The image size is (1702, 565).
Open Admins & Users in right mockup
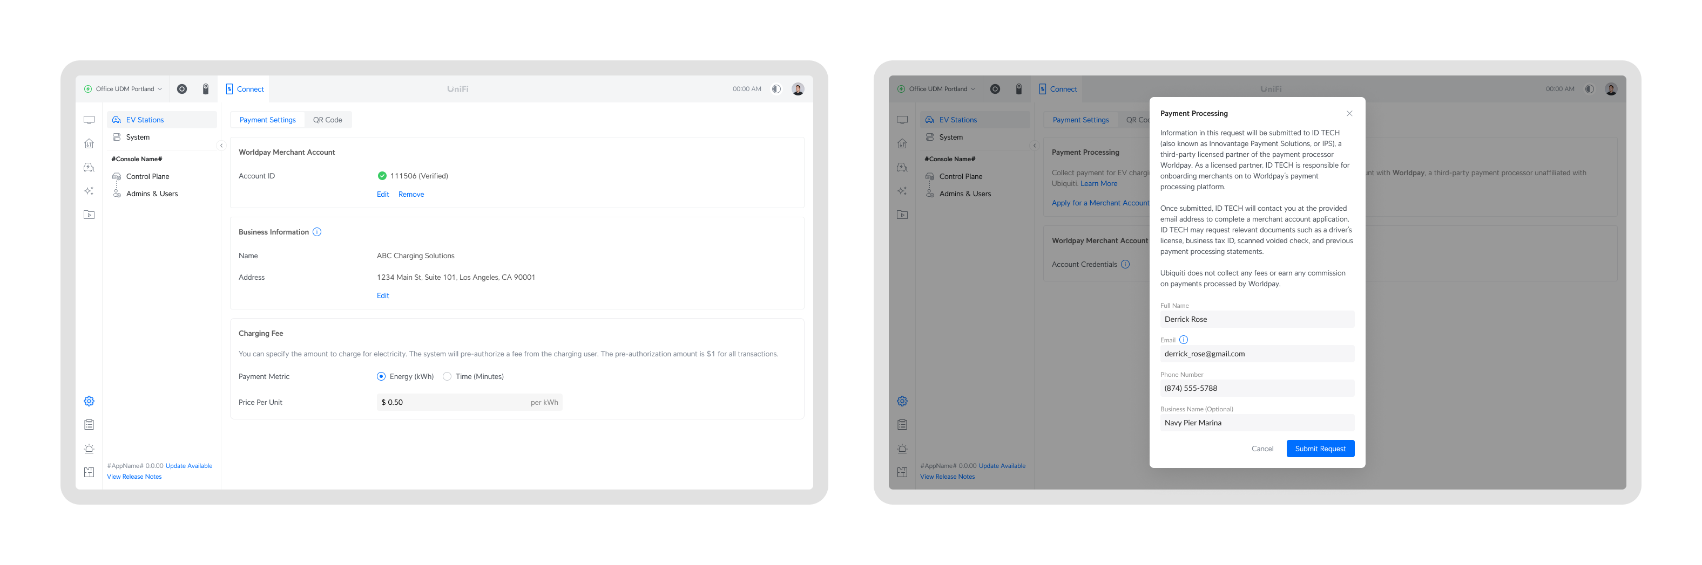pyautogui.click(x=975, y=194)
